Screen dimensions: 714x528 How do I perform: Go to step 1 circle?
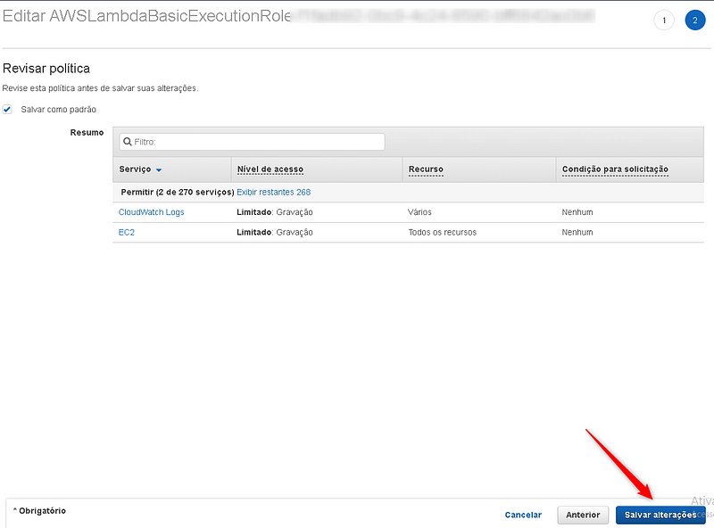tap(664, 20)
